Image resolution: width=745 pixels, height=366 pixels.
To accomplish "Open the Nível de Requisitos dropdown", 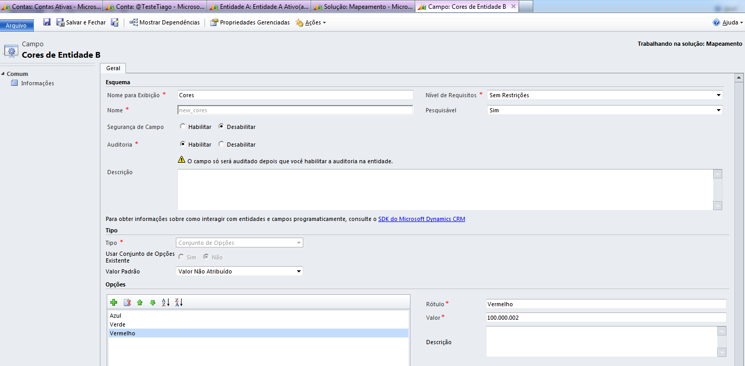I will 605,95.
